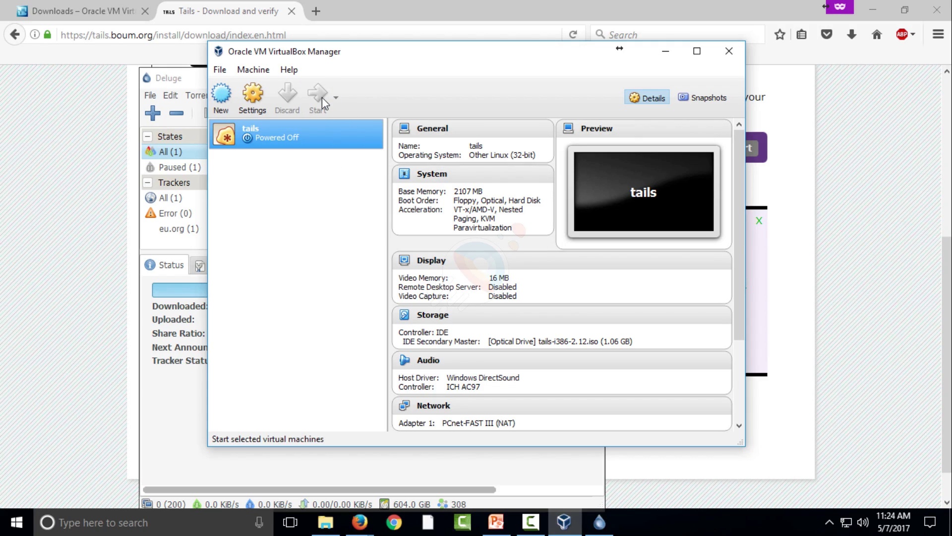This screenshot has width=952, height=536.
Task: Show hidden system tray icons
Action: click(x=829, y=523)
